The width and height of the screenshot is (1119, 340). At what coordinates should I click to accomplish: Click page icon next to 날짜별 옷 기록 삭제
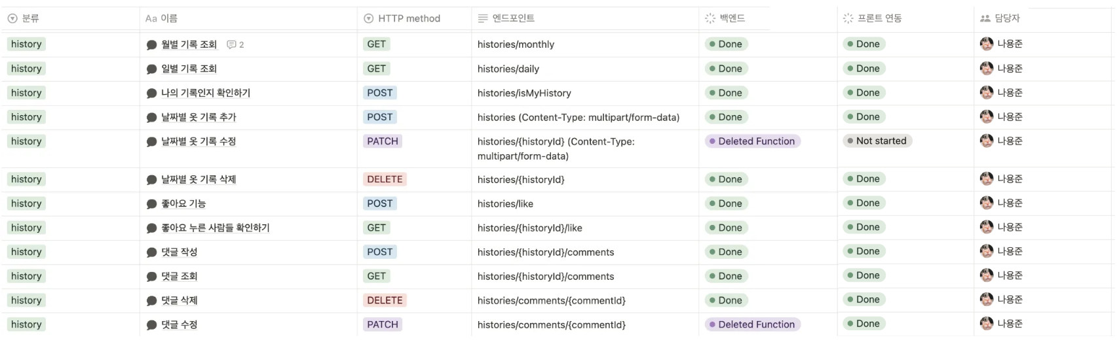(x=151, y=180)
